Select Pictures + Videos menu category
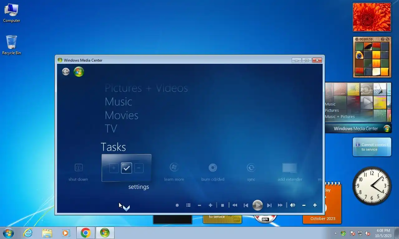This screenshot has height=239, width=399. (x=146, y=88)
